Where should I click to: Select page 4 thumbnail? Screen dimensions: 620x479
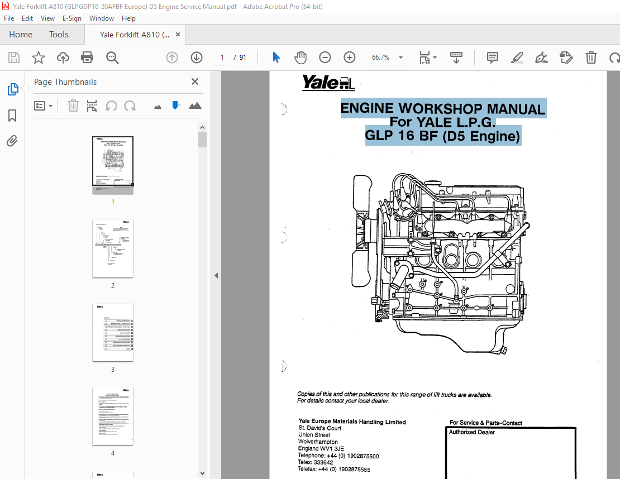coord(113,416)
